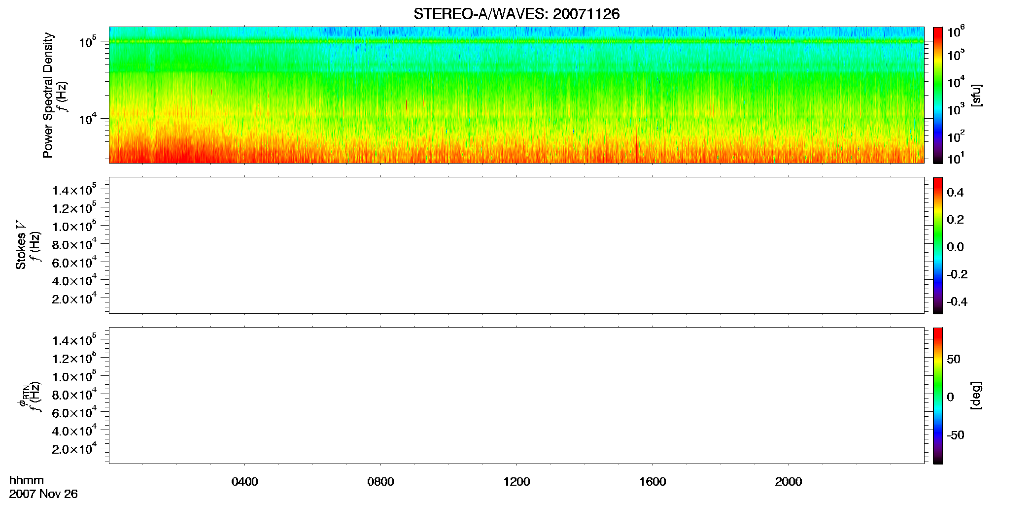Click the 0400 time axis label
The image size is (1033, 532).
coord(245,482)
